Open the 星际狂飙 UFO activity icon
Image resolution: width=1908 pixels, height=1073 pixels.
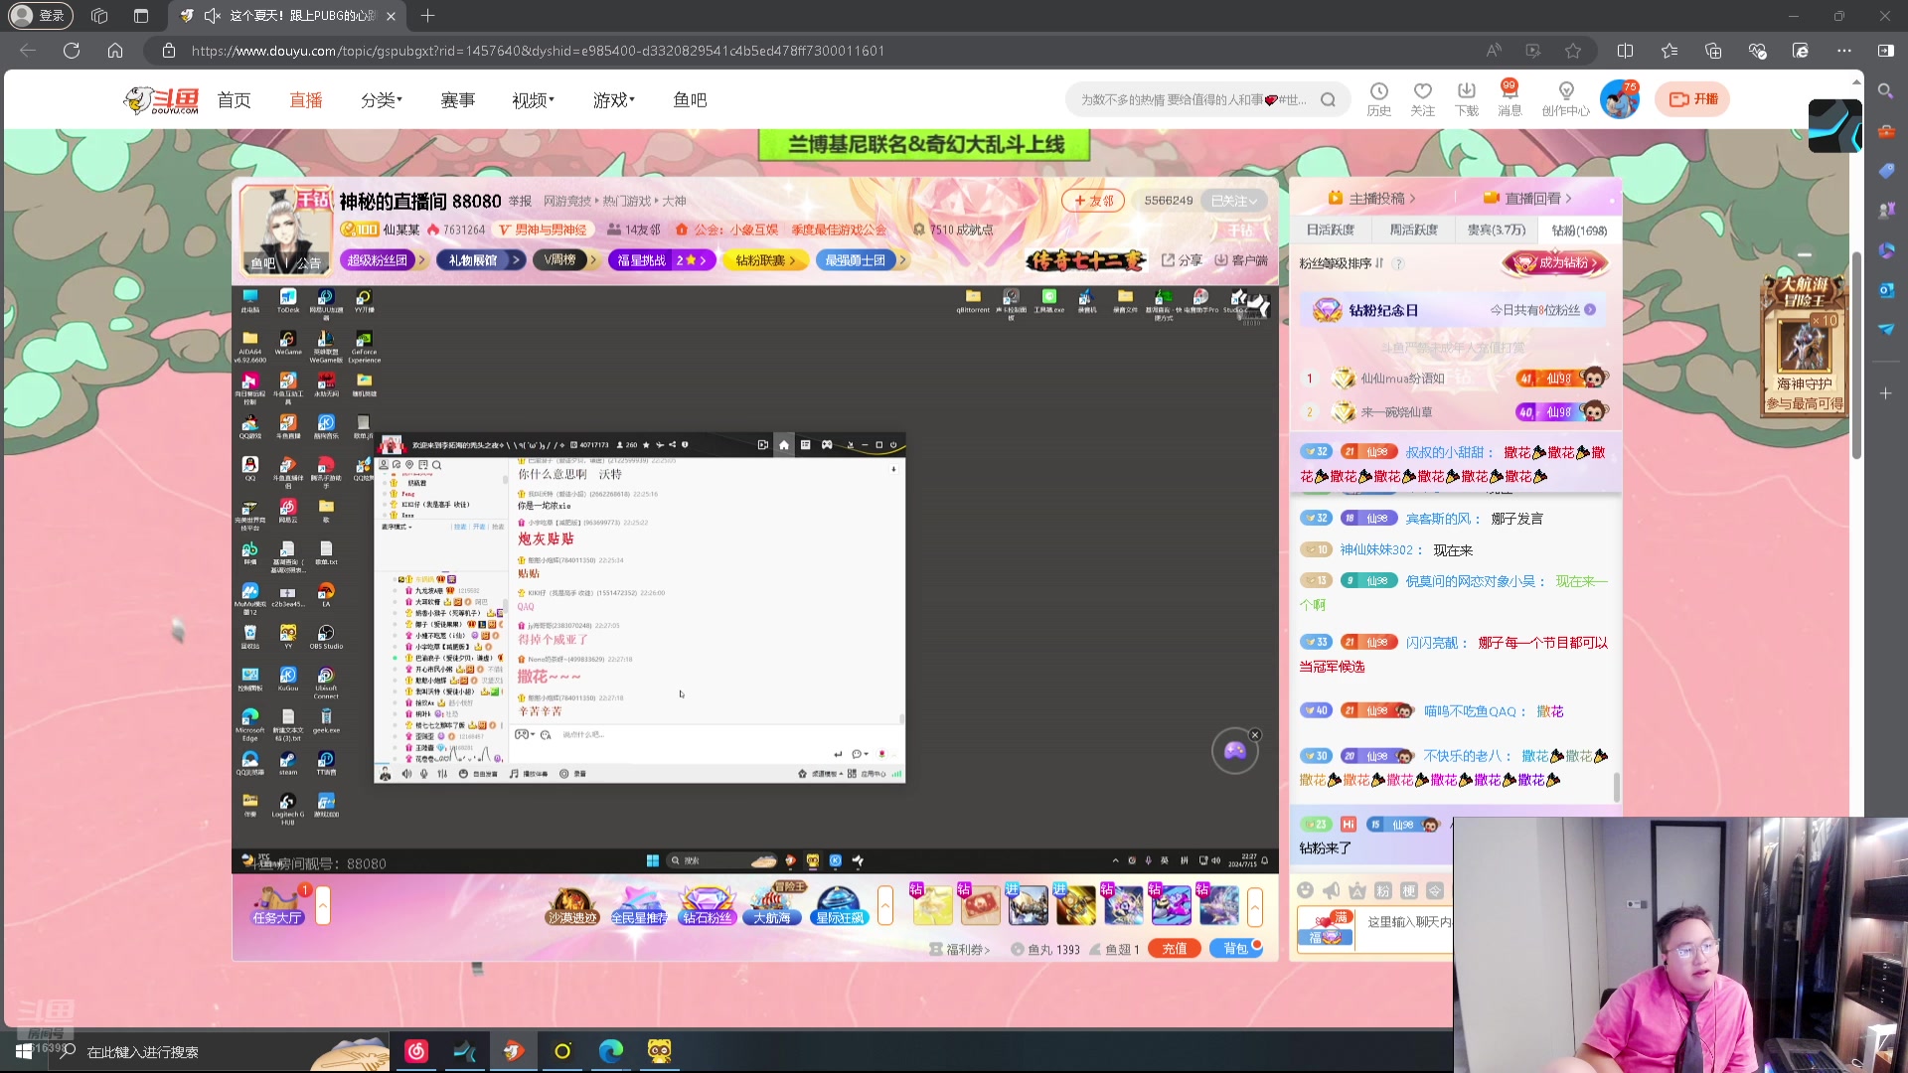(840, 905)
